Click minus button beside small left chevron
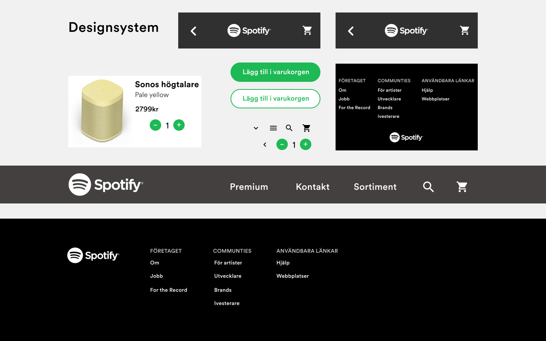 pyautogui.click(x=282, y=144)
